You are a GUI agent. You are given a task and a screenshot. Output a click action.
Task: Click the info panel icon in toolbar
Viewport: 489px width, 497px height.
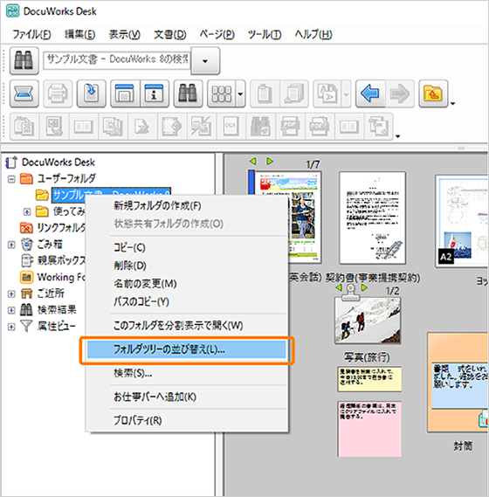coord(155,93)
